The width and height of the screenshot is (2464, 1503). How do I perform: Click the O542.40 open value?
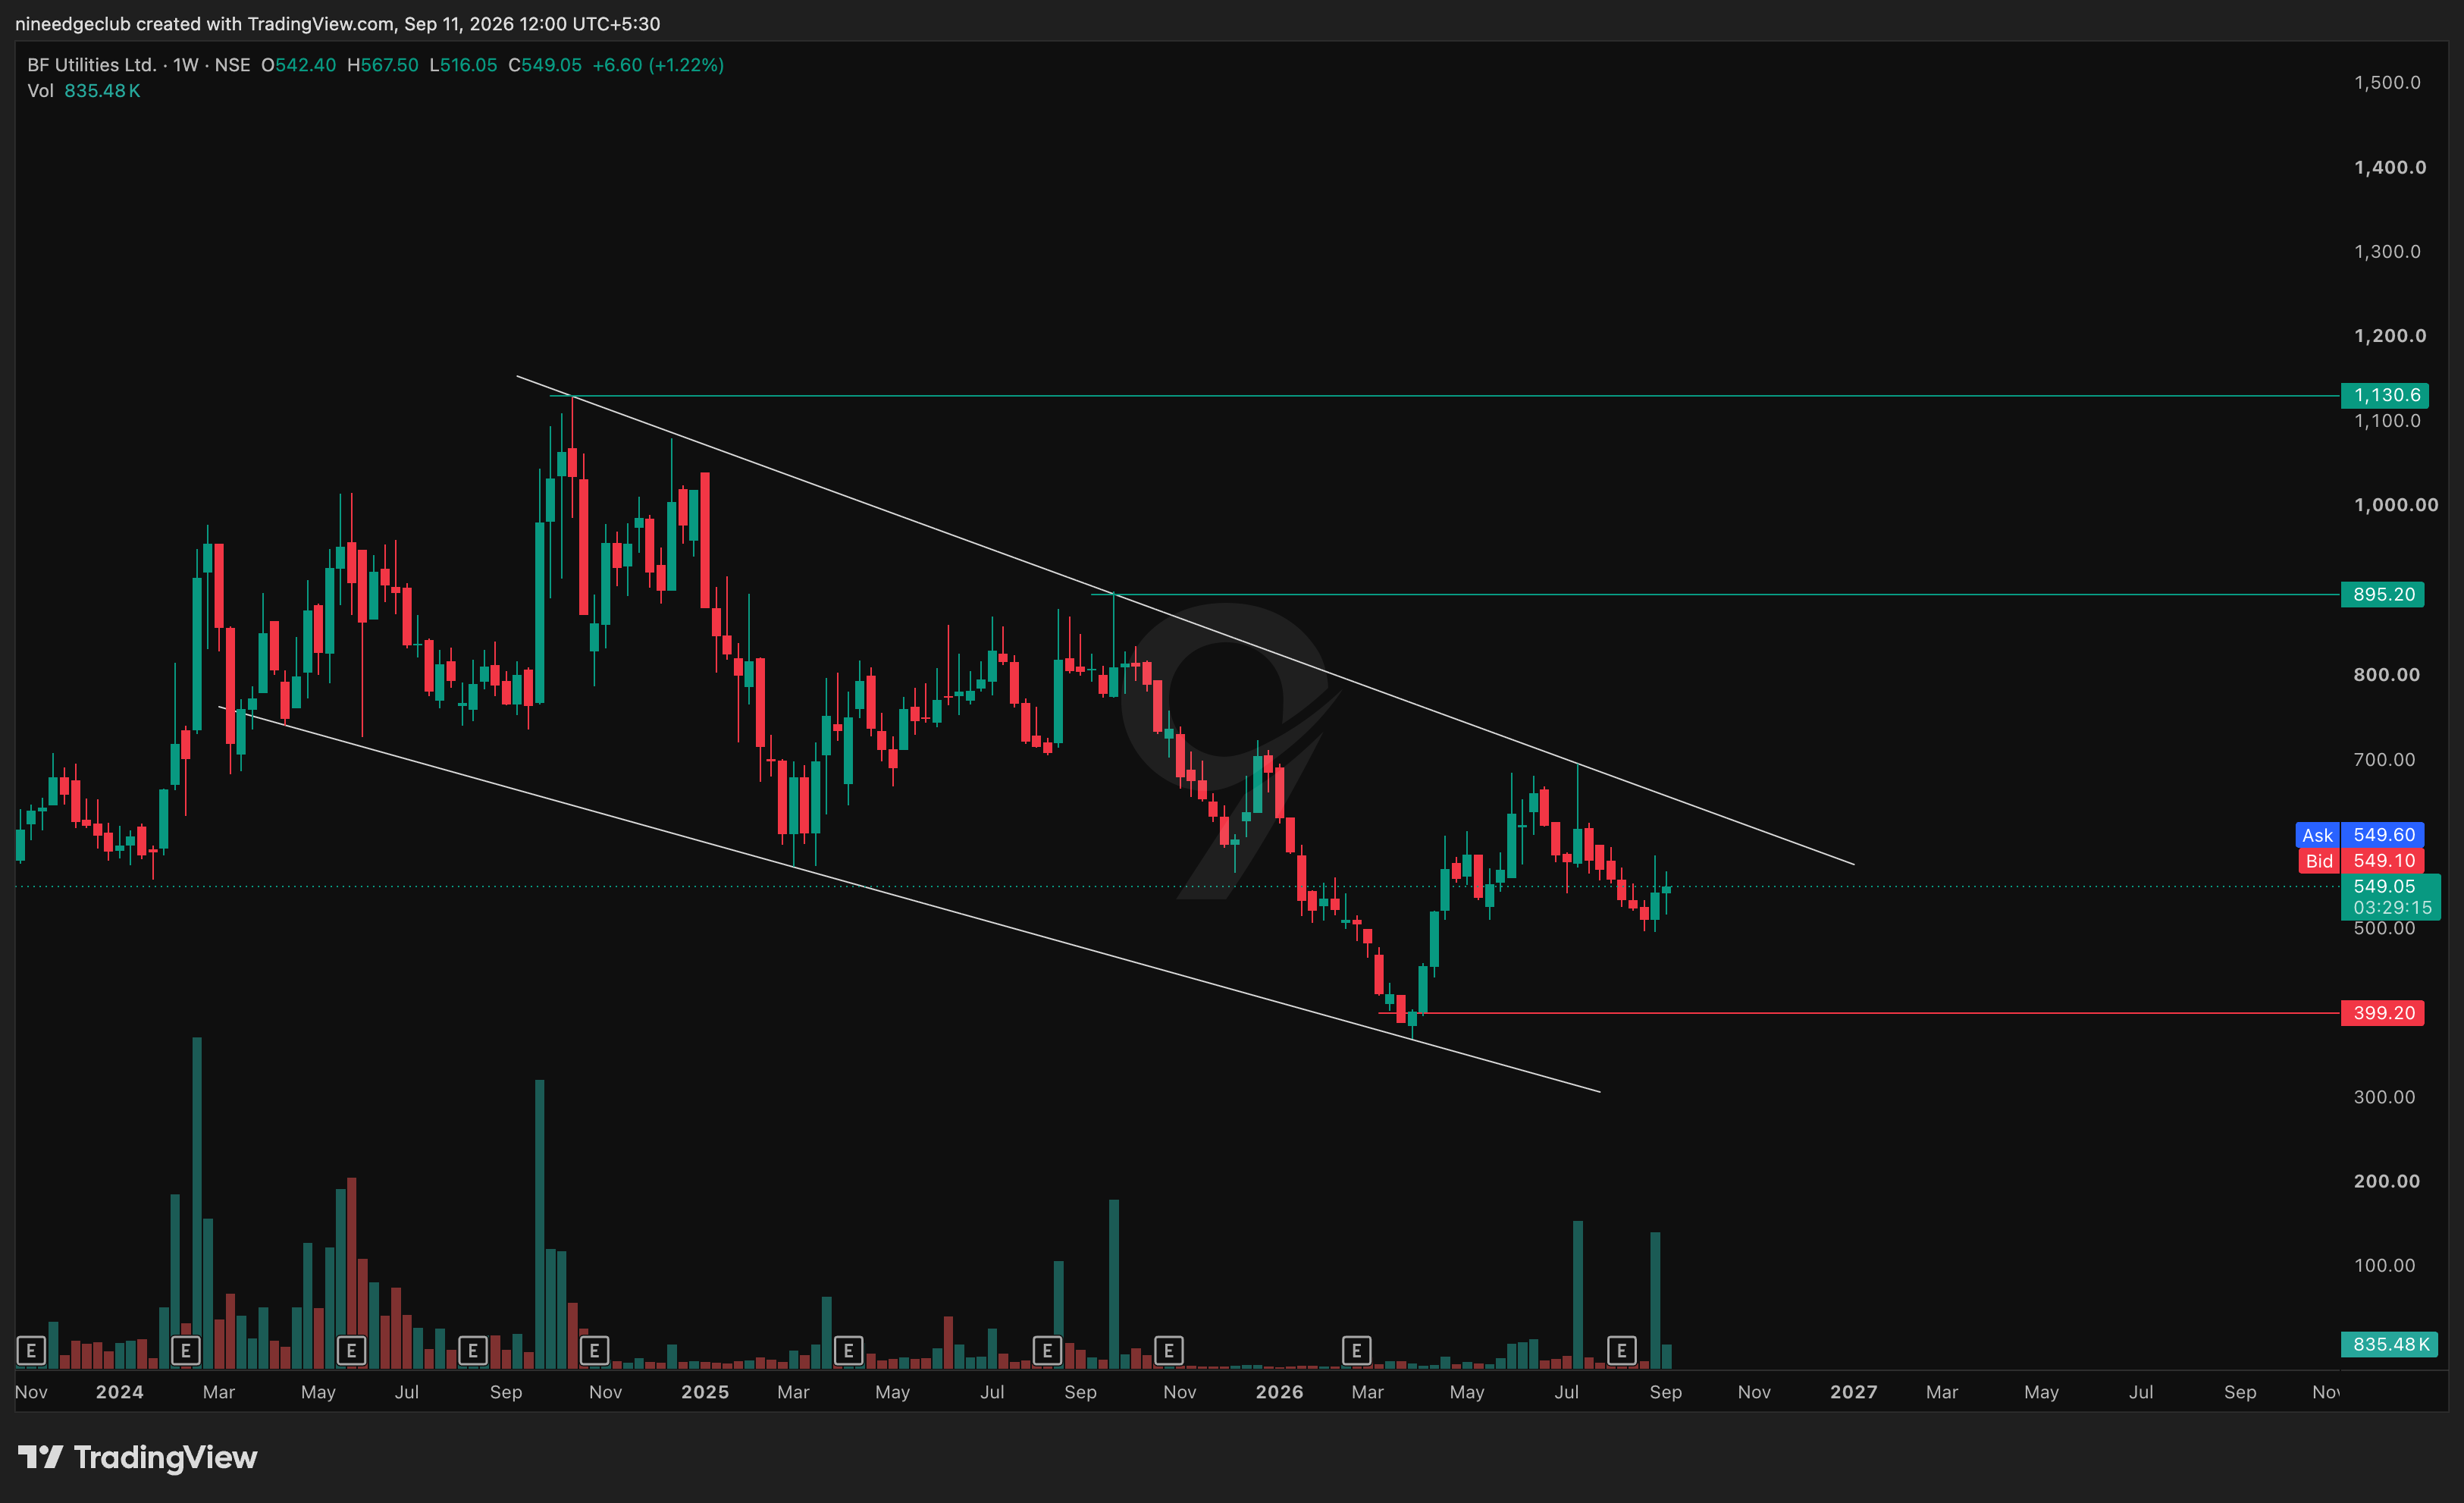(x=299, y=65)
